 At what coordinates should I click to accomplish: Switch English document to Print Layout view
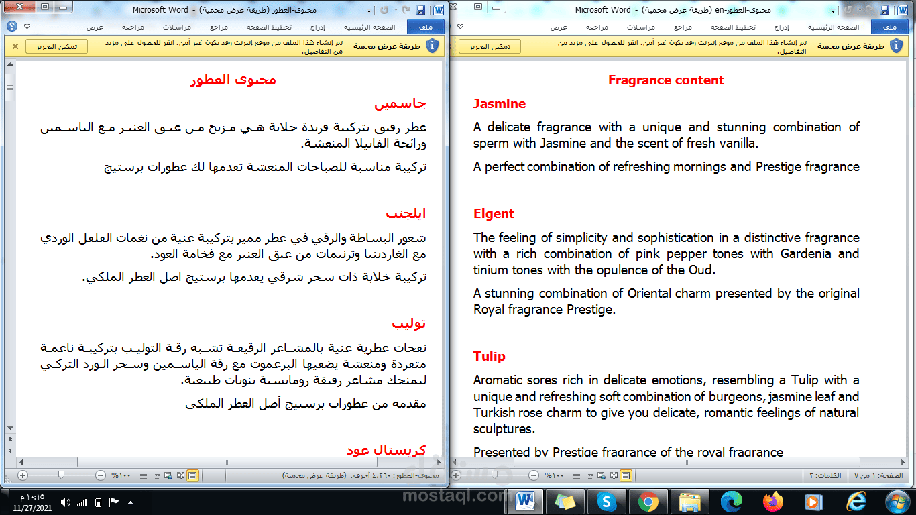(626, 475)
